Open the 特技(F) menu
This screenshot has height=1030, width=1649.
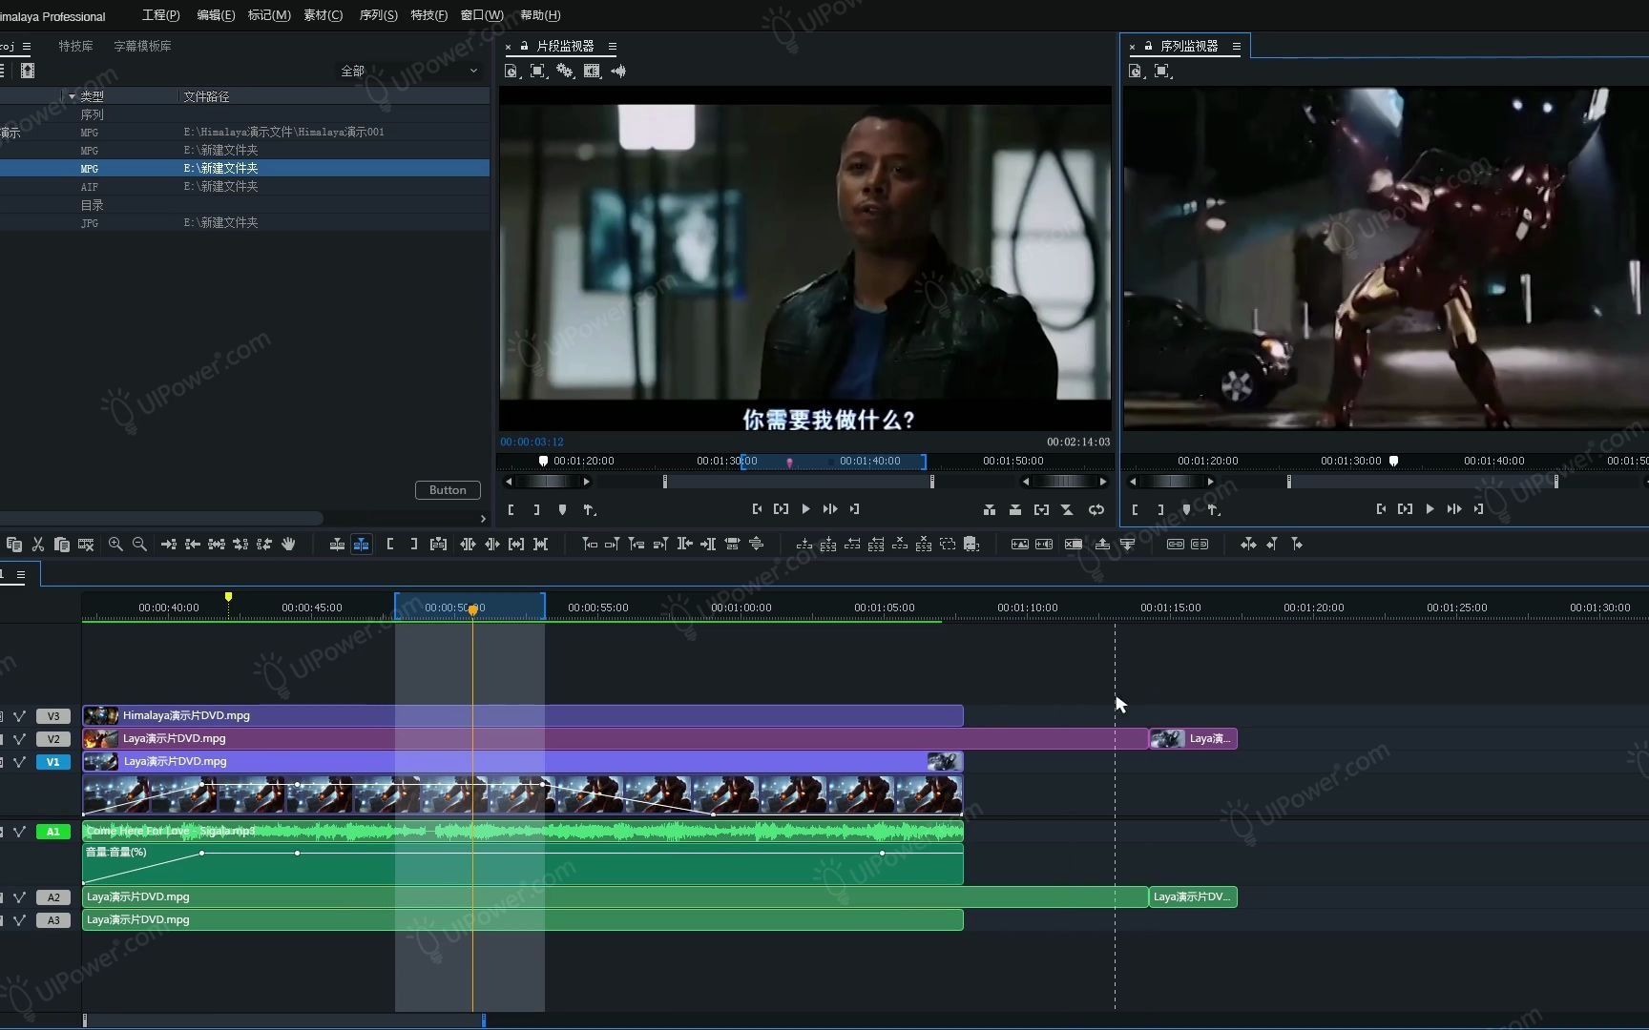pos(428,15)
